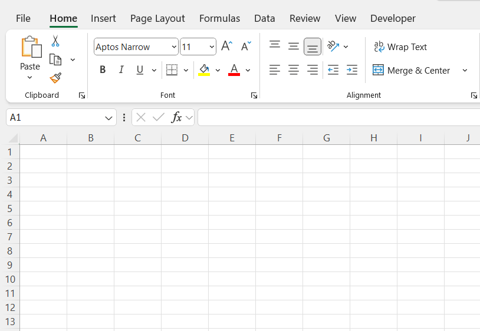Switch to the View tab
Image resolution: width=480 pixels, height=331 pixels.
346,18
